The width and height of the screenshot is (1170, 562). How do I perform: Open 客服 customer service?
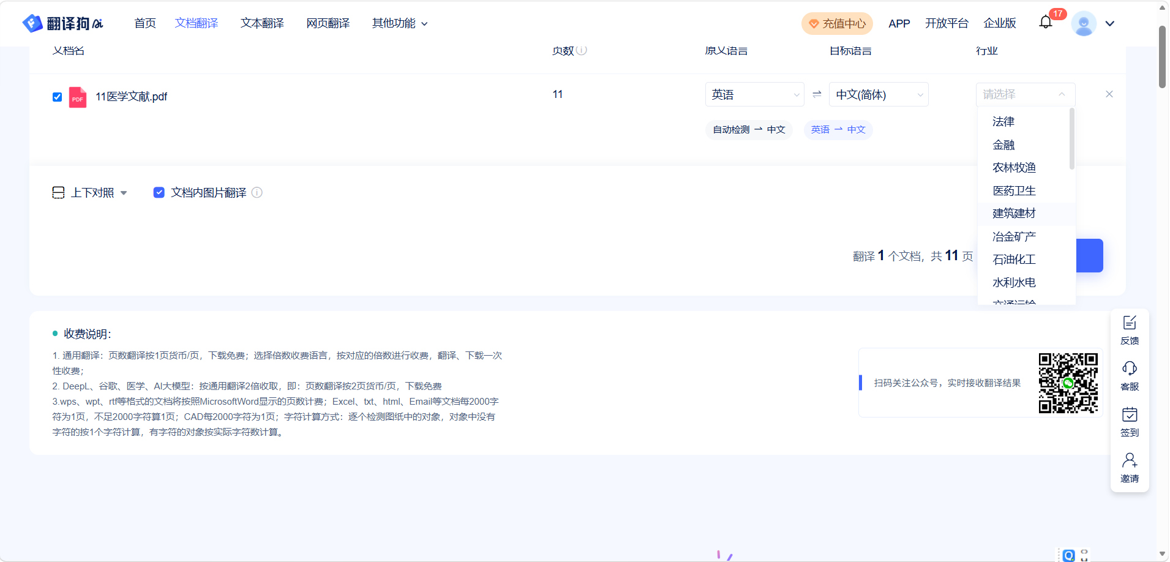click(1130, 377)
